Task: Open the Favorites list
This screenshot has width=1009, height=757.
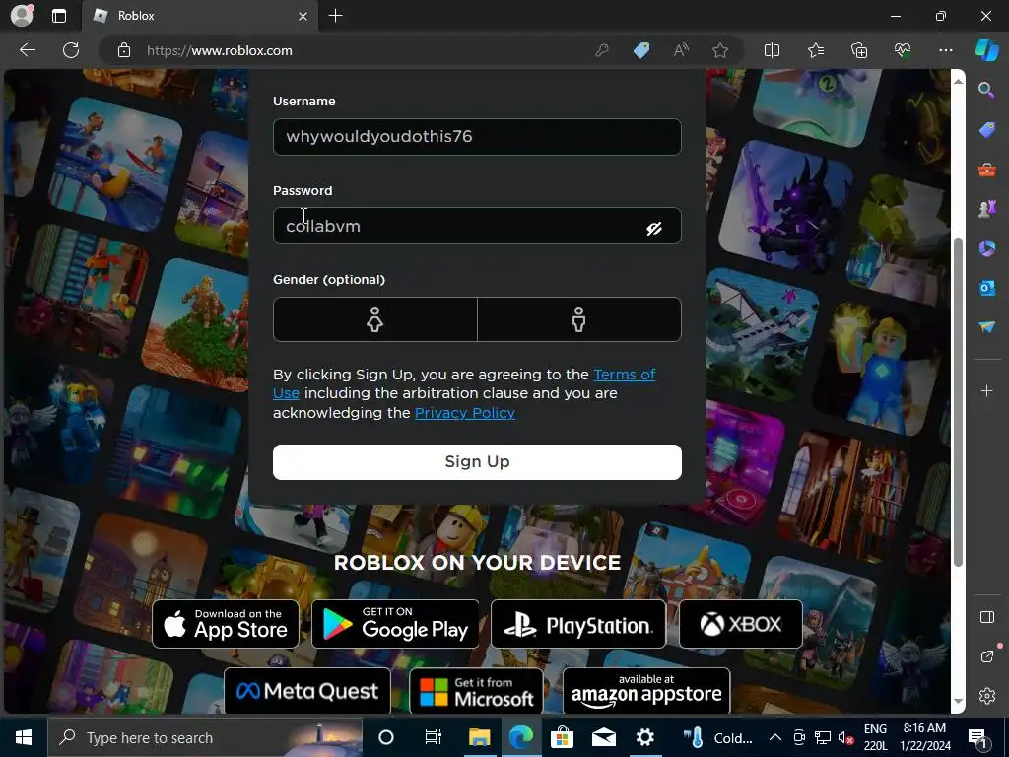Action: coord(815,50)
